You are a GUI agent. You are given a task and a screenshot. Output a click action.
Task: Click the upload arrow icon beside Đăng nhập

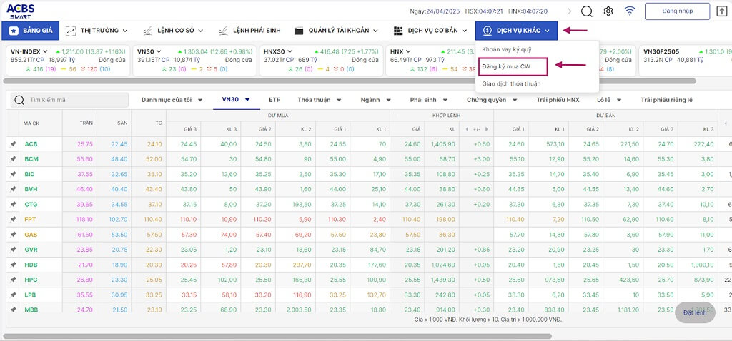(x=722, y=11)
